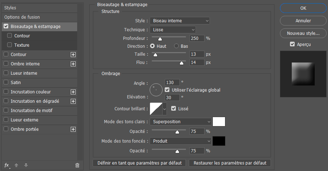The image size is (328, 171).
Task: Open the Technique dropdown set to Lisse
Action: [x=173, y=30]
